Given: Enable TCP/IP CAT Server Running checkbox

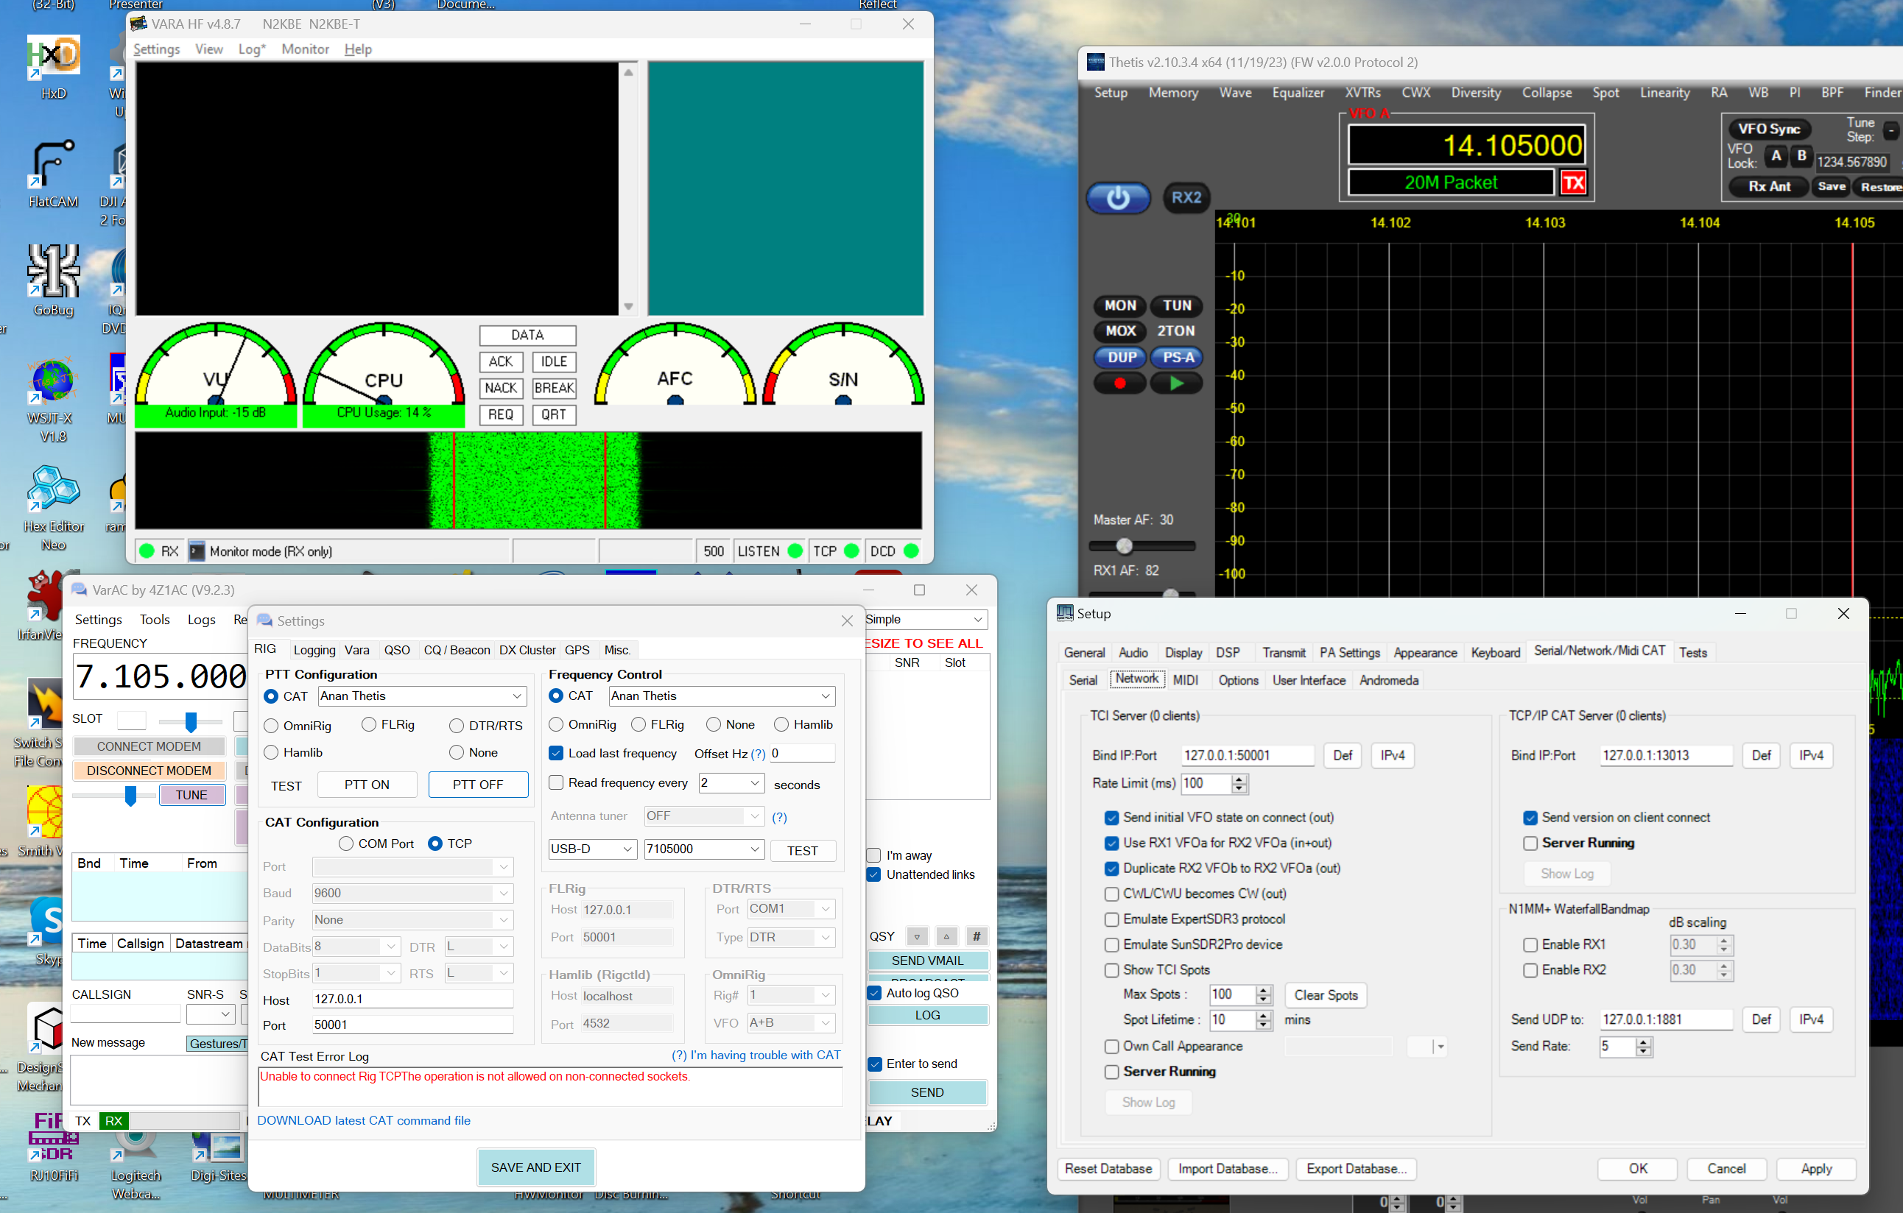Looking at the screenshot, I should tap(1530, 843).
